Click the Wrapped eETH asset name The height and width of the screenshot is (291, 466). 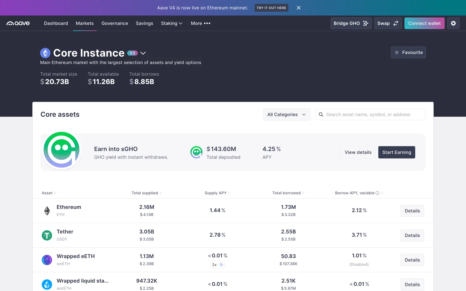point(76,256)
